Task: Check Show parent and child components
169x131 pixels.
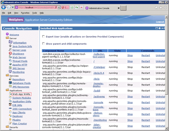Action: point(43,43)
